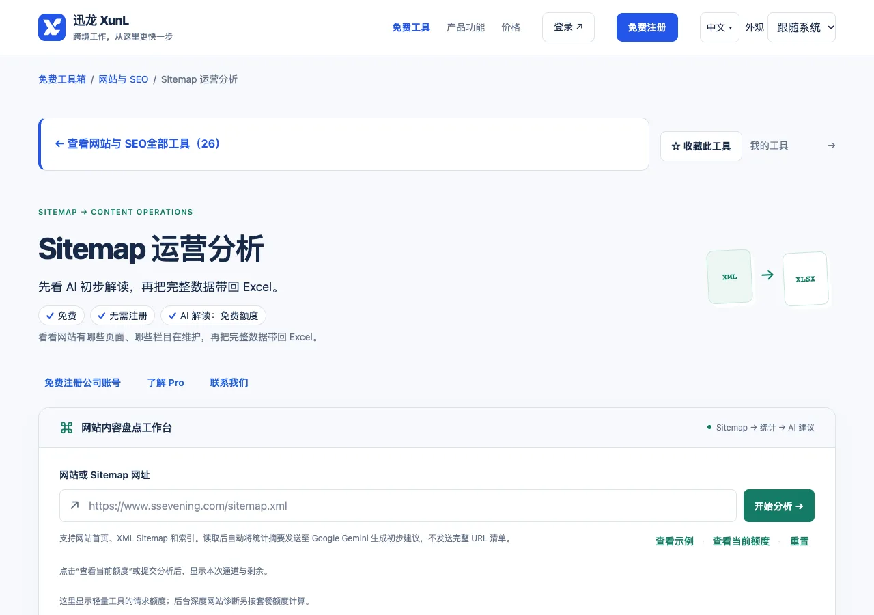Go to 免费工具箱 breadcrumb
Image resolution: width=874 pixels, height=615 pixels.
tap(62, 79)
